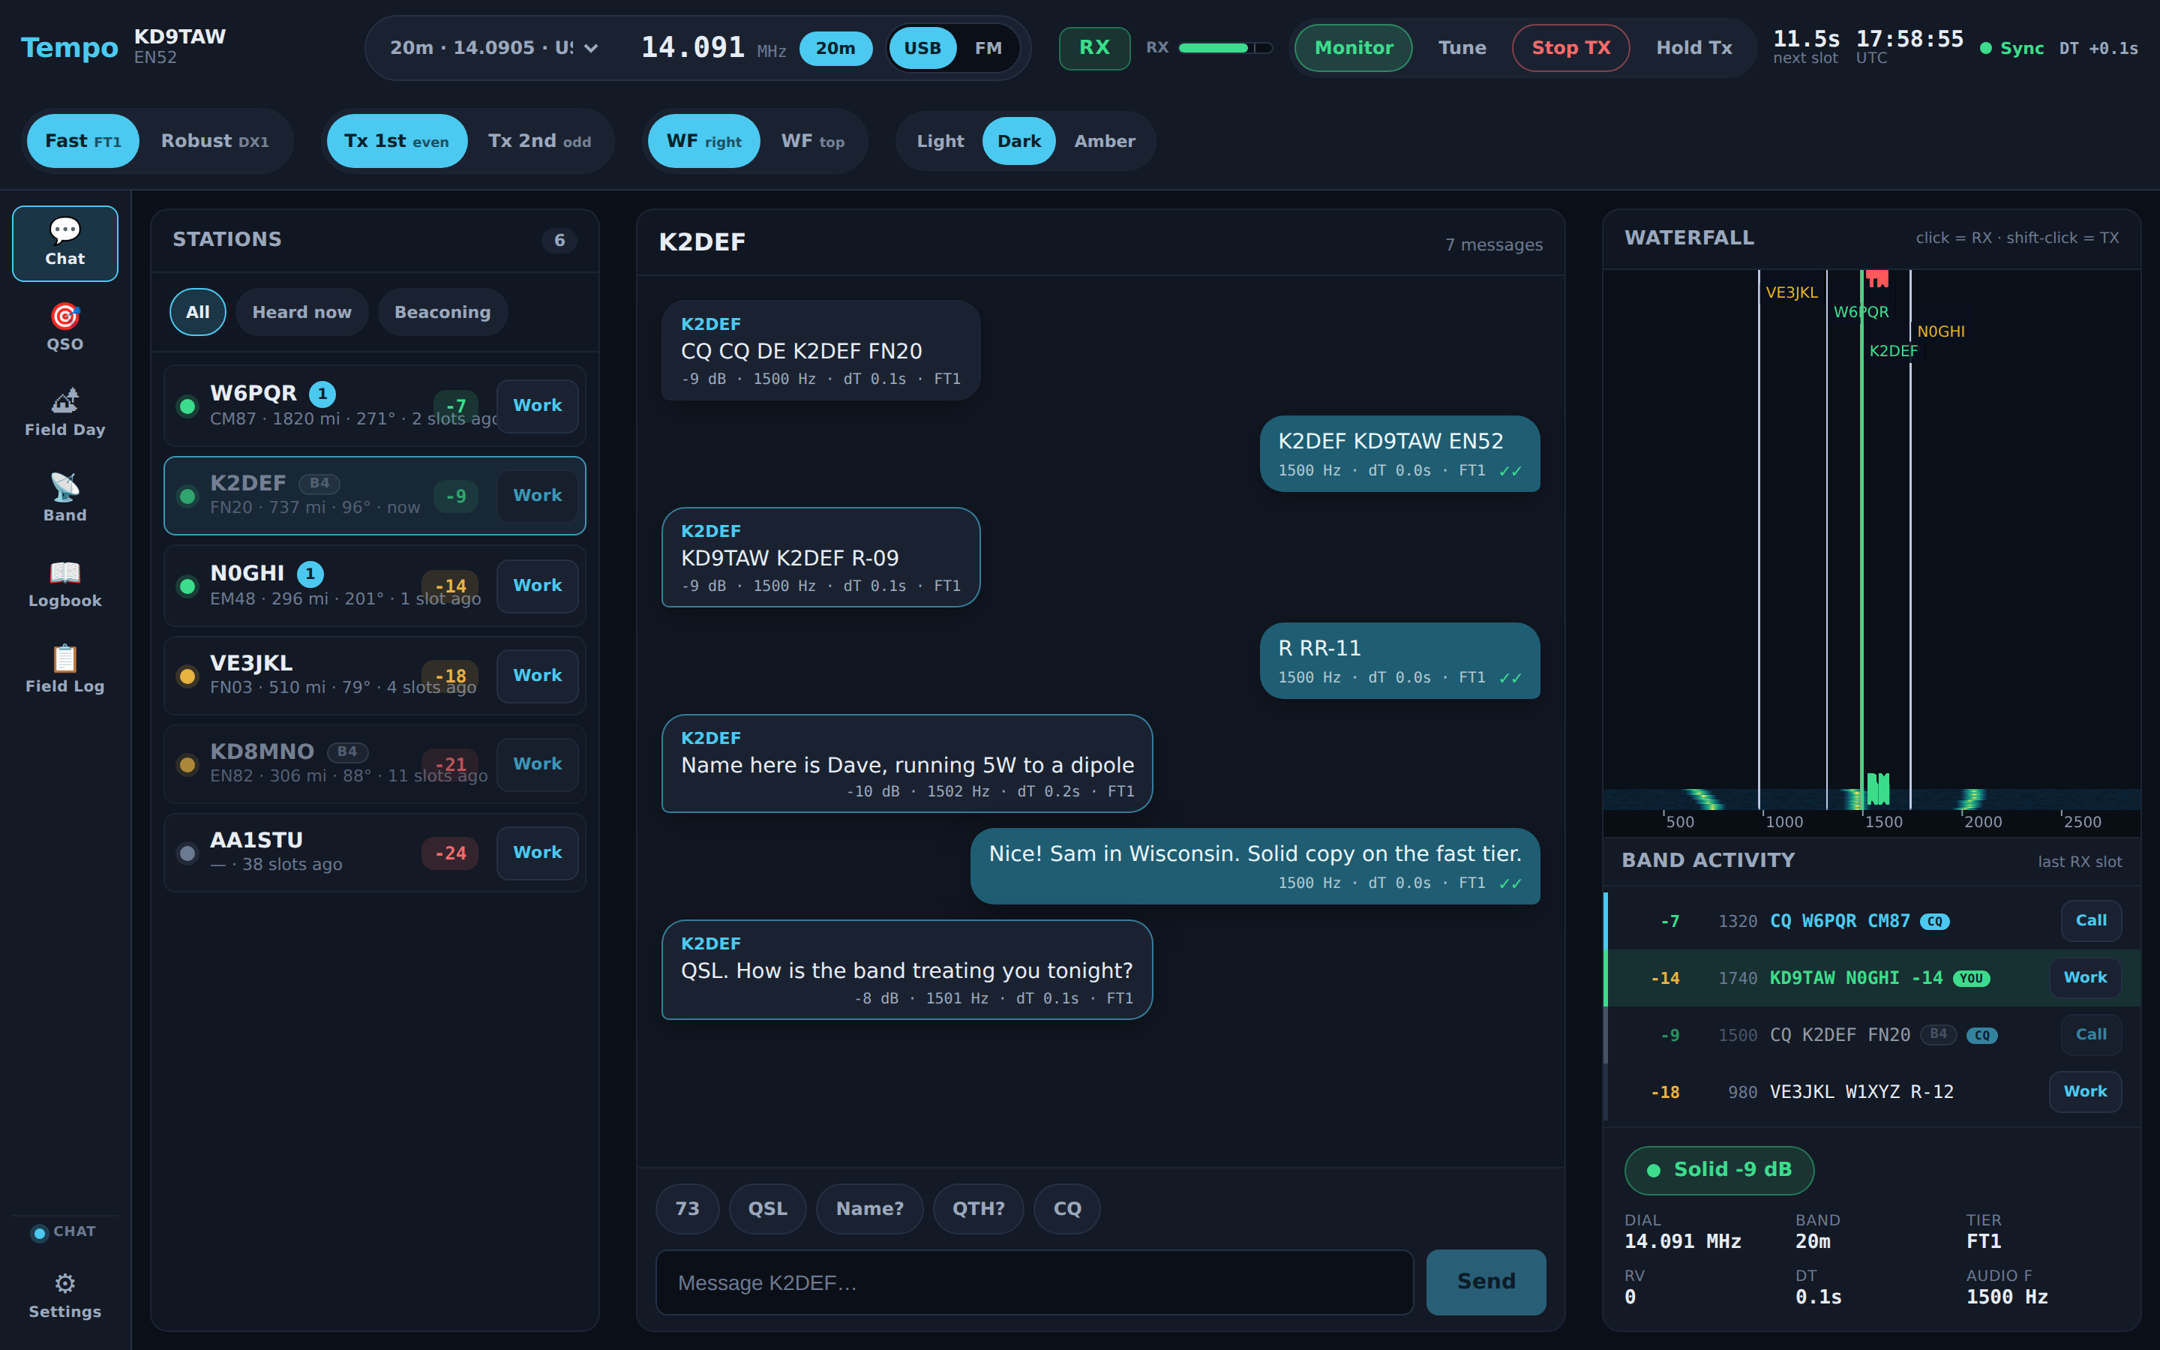Click the K2DEF B4 badge in stations
This screenshot has height=1350, width=2160.
click(319, 483)
